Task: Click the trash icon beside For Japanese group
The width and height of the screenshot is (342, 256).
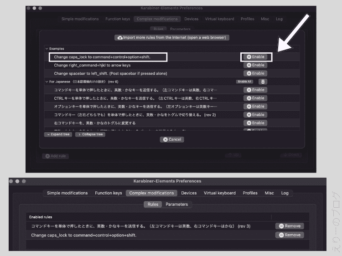Action: [x=262, y=82]
